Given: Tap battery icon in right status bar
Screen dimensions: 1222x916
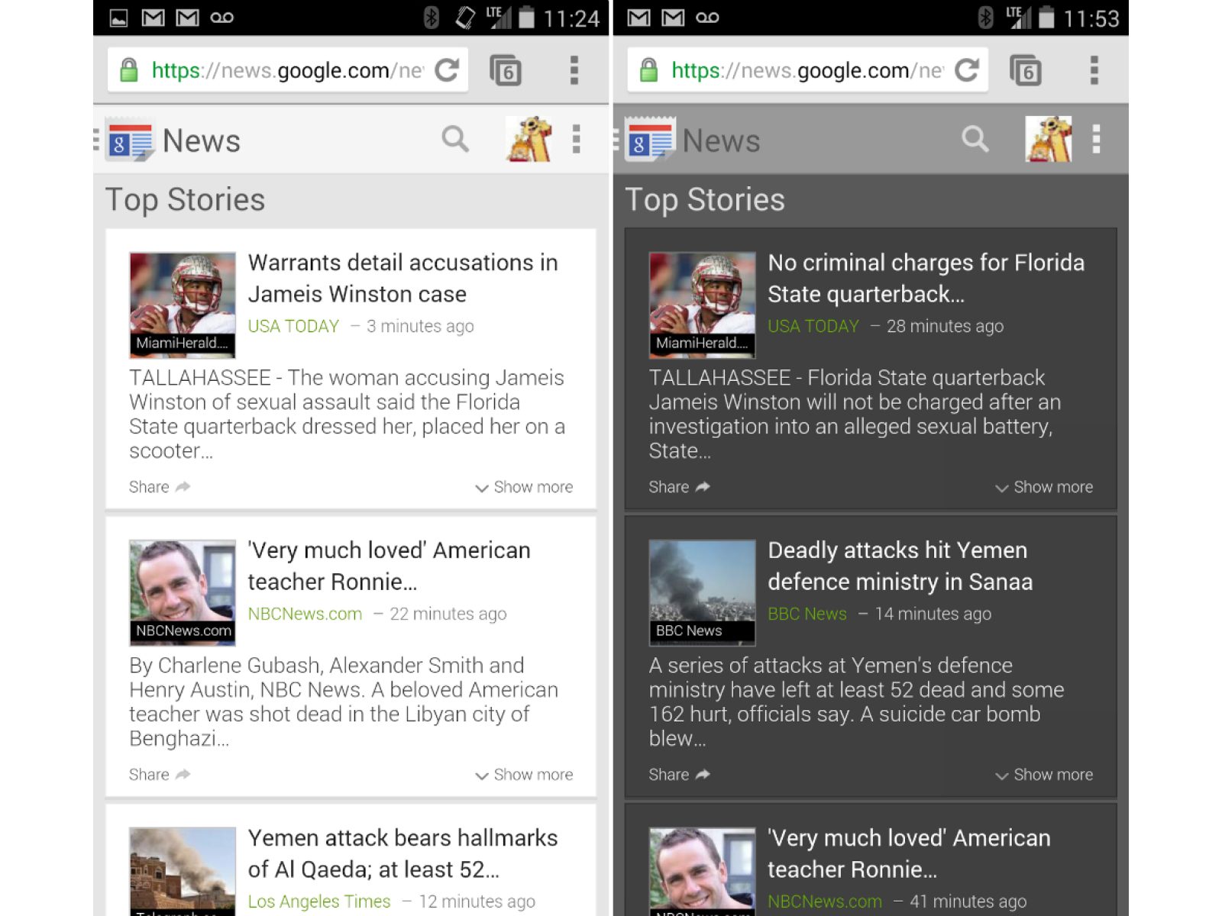Looking at the screenshot, I should 1046,18.
